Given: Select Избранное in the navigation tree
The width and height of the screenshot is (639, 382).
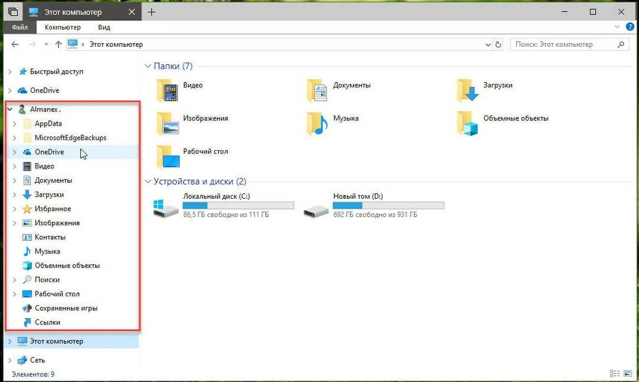Looking at the screenshot, I should pos(53,209).
